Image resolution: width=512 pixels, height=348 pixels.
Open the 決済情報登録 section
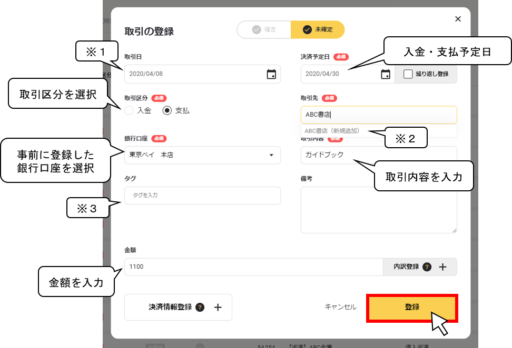pos(178,308)
